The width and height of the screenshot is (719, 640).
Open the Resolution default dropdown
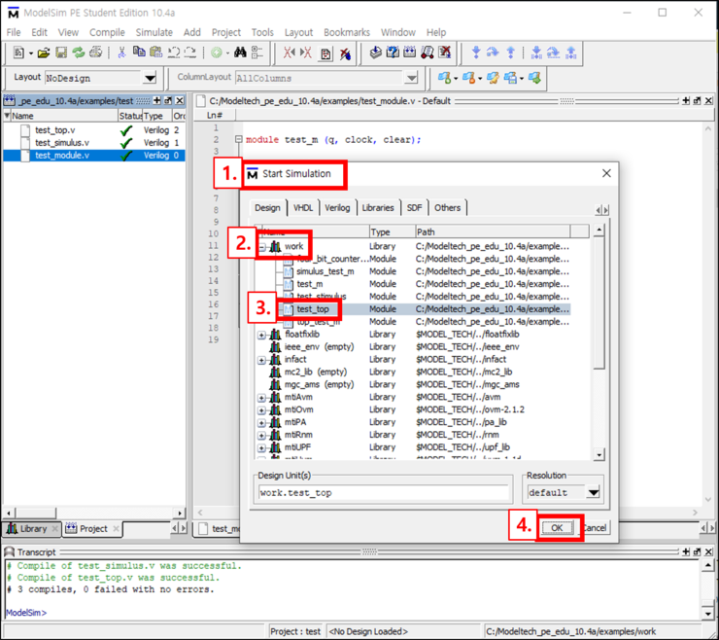[593, 492]
